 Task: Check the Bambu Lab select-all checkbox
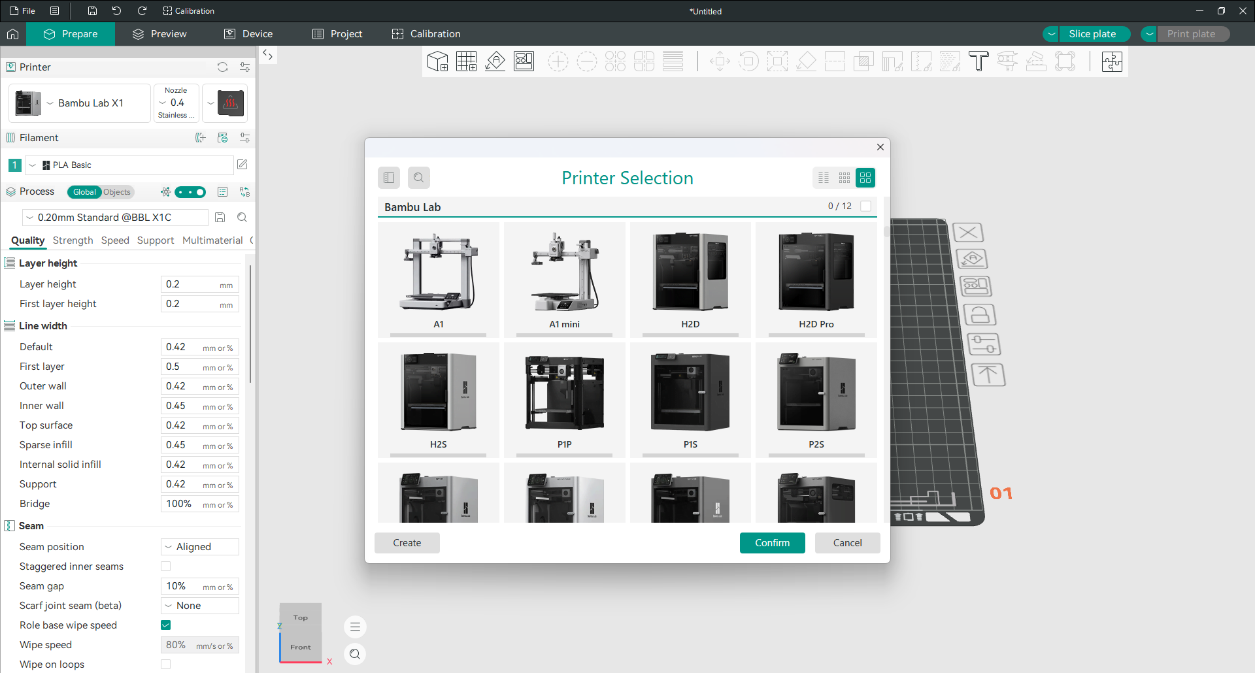pyautogui.click(x=866, y=206)
